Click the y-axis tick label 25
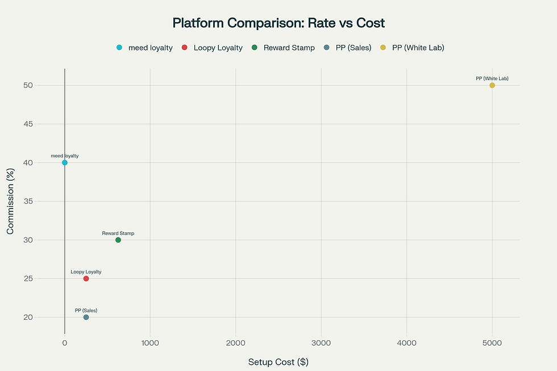The height and width of the screenshot is (371, 557). pos(28,279)
